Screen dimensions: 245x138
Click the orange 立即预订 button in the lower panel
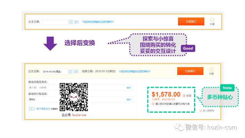pyautogui.click(x=190, y=71)
